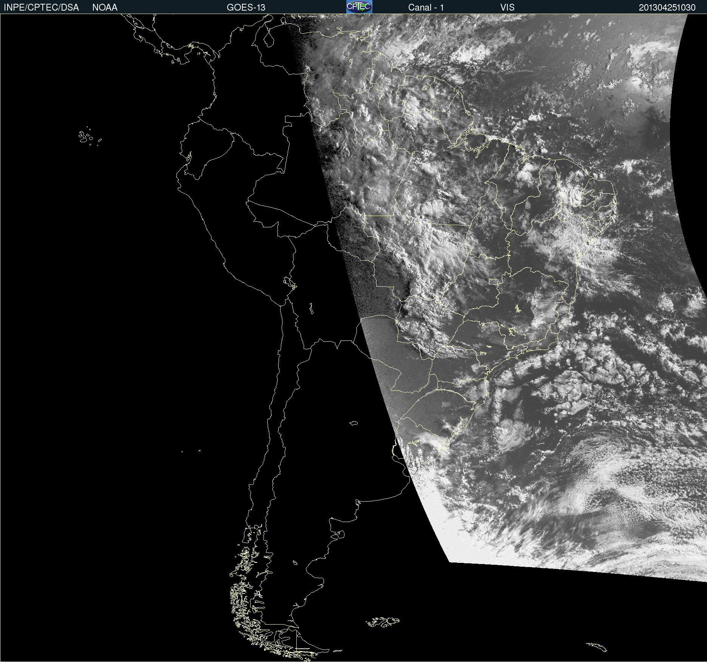The image size is (707, 662).
Task: Click the 201304251030 timestamp
Action: point(667,8)
